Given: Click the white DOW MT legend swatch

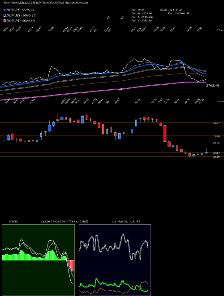Looking at the screenshot, I should pyautogui.click(x=5, y=15).
